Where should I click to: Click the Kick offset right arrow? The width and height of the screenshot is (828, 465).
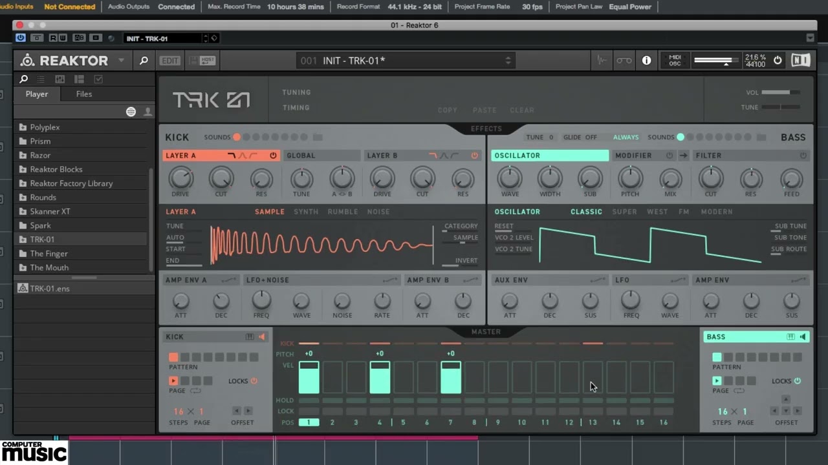pyautogui.click(x=248, y=411)
